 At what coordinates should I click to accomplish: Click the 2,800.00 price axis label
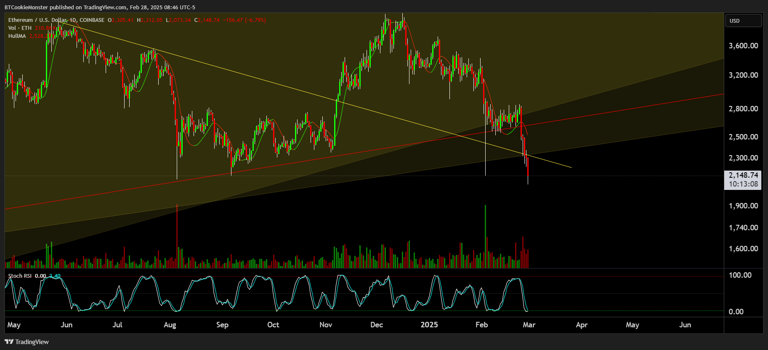743,109
